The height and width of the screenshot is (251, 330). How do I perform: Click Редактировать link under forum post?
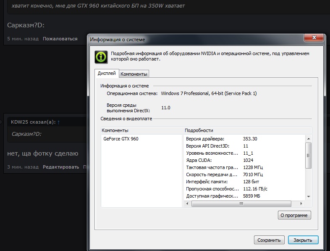point(61,167)
